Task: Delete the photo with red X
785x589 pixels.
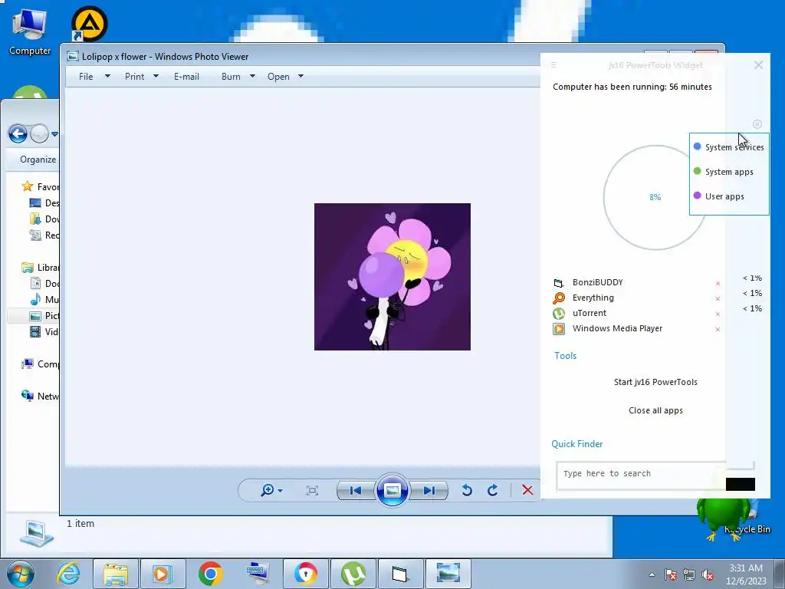Action: pos(527,490)
